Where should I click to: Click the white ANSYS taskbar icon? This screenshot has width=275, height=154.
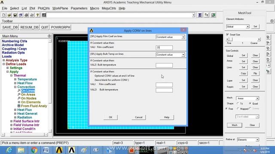[x=72, y=150]
